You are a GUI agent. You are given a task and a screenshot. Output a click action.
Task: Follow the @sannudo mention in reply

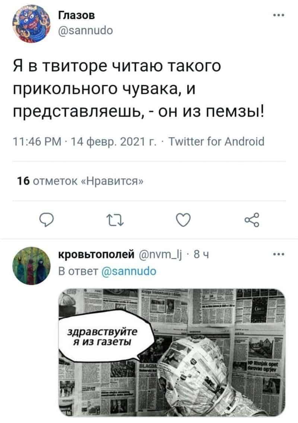129,271
